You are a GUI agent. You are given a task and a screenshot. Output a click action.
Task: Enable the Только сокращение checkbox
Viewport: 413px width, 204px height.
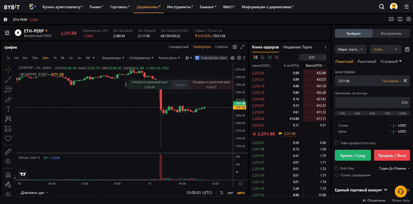point(337,175)
